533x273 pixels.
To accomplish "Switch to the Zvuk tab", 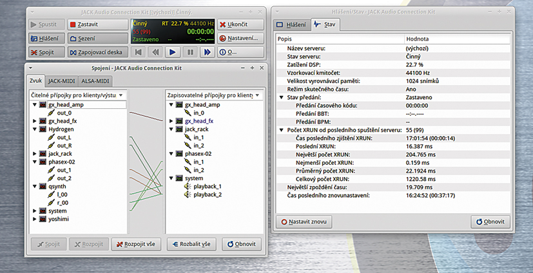I will (x=35, y=81).
